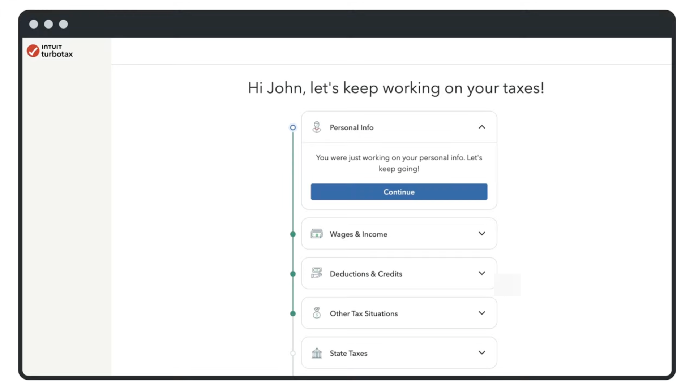
Task: Collapse the Personal Info section chevron
Action: 482,127
